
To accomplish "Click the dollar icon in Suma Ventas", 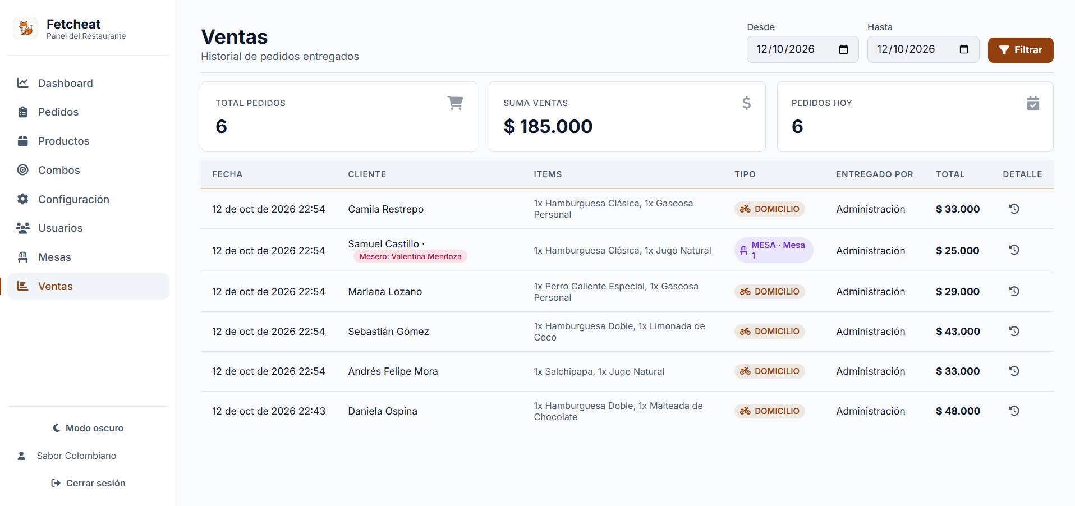I will 746,103.
